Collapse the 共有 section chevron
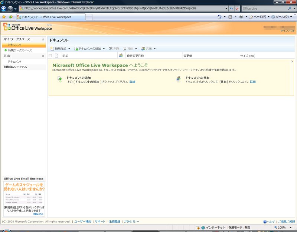 (43, 56)
